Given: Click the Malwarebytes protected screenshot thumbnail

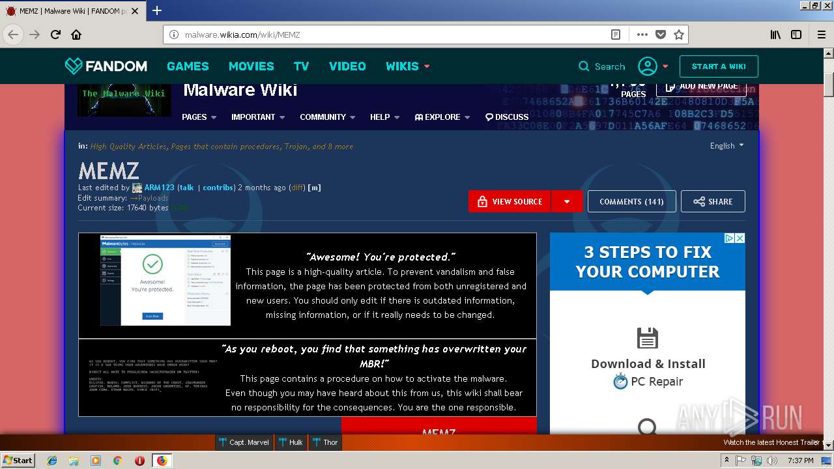Looking at the screenshot, I should tap(165, 281).
